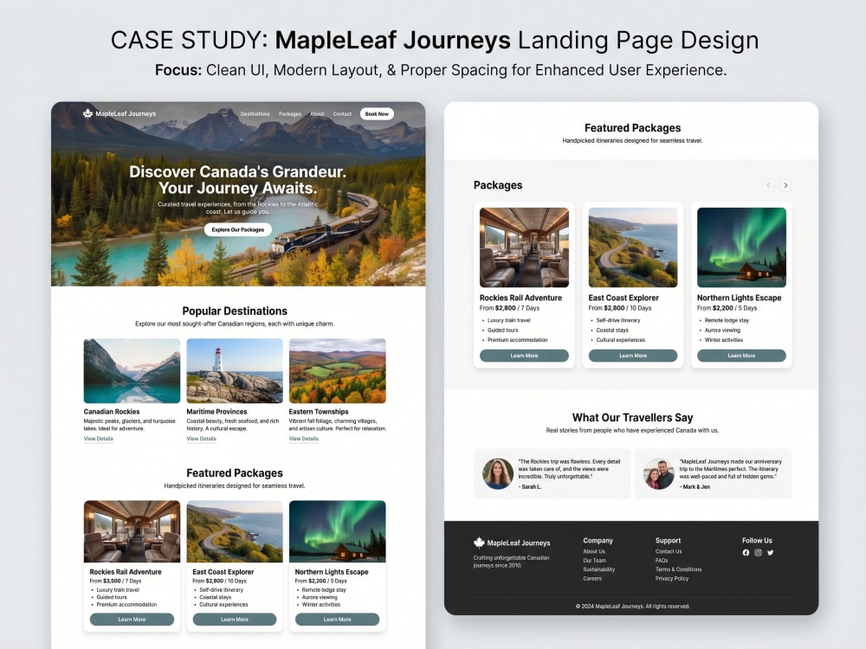Click the Support footer column heading
The width and height of the screenshot is (866, 649).
[x=668, y=540]
